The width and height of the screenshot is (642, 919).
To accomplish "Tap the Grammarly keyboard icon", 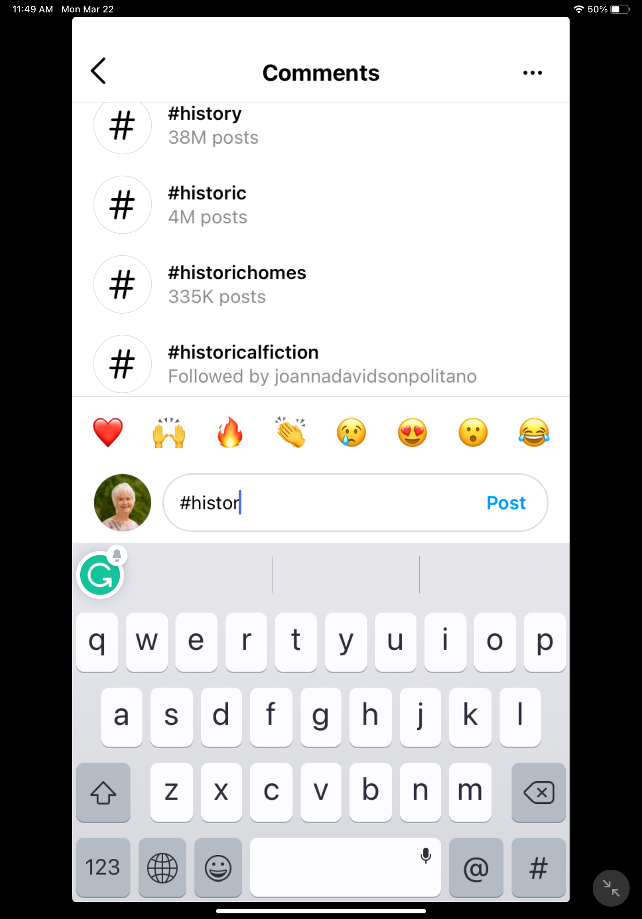I will 100,575.
